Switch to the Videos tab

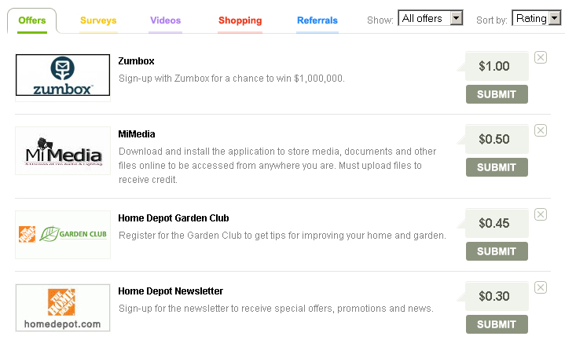tap(165, 20)
